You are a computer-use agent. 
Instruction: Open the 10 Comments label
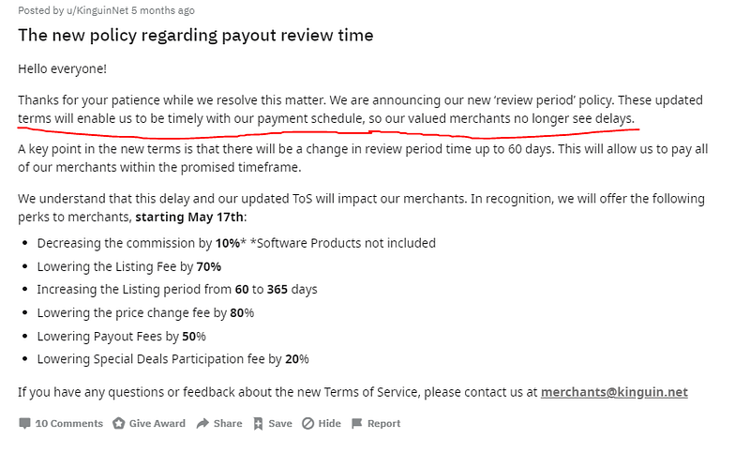(68, 423)
